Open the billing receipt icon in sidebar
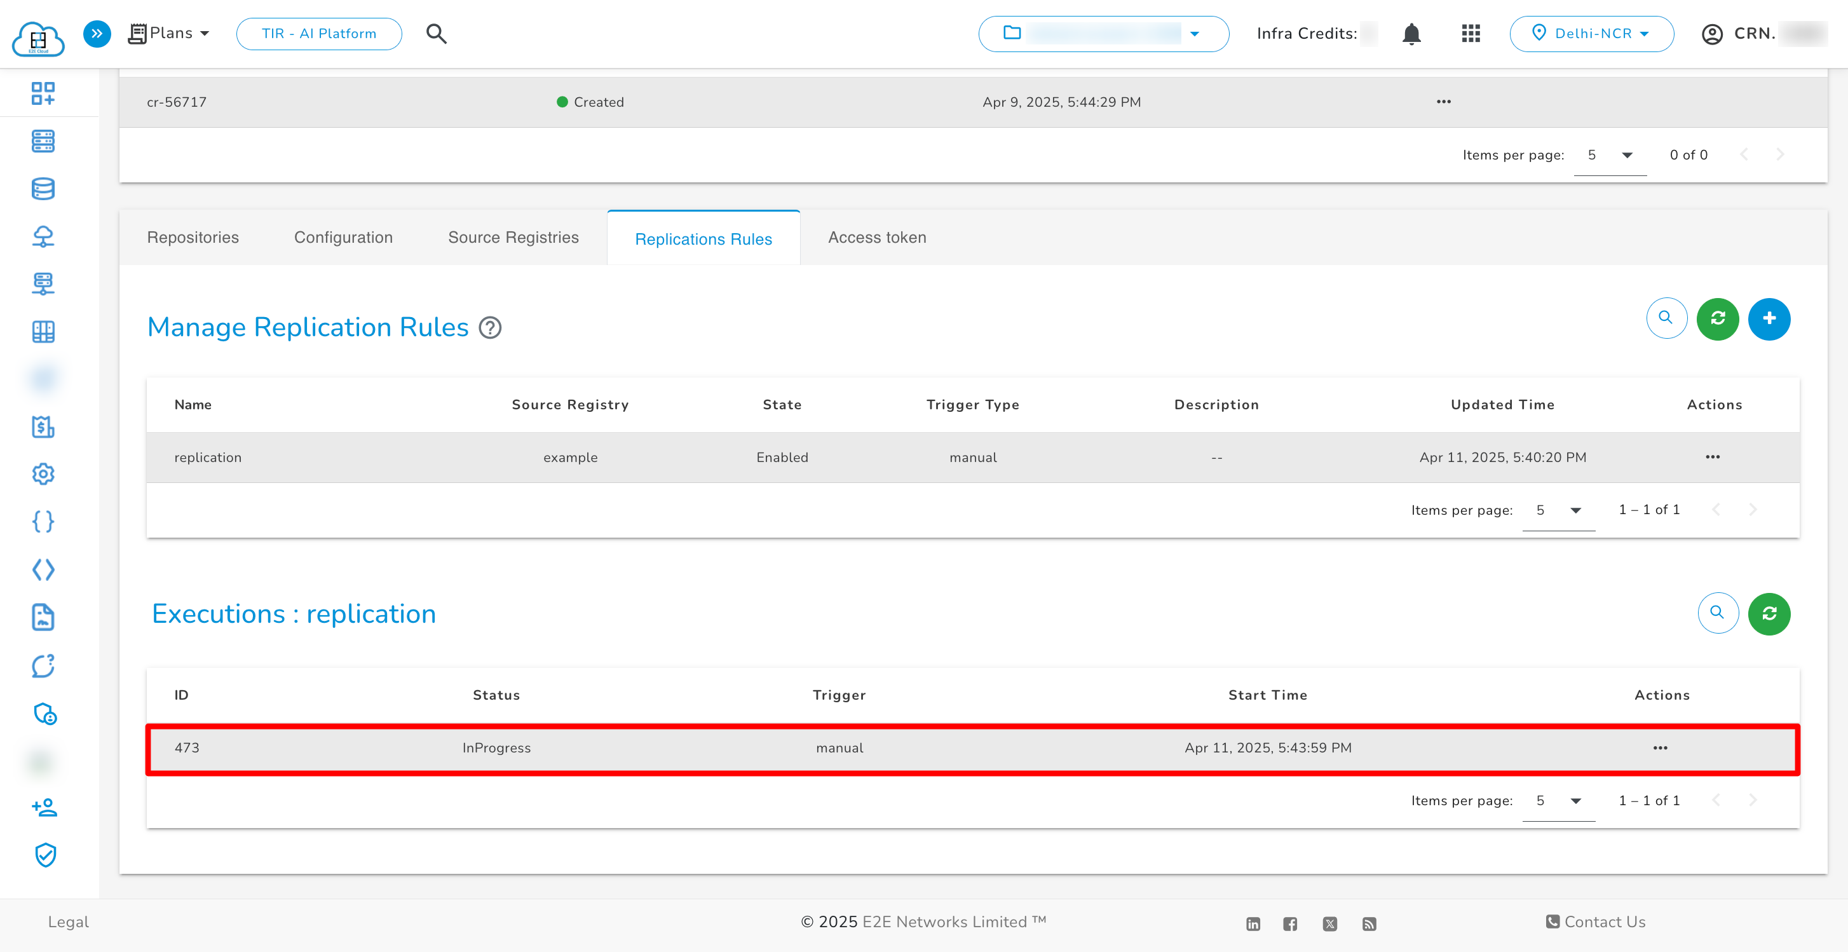 pyautogui.click(x=43, y=427)
